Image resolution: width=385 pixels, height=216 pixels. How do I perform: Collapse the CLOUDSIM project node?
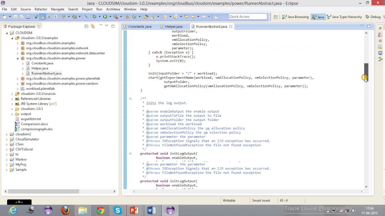tap(7, 33)
